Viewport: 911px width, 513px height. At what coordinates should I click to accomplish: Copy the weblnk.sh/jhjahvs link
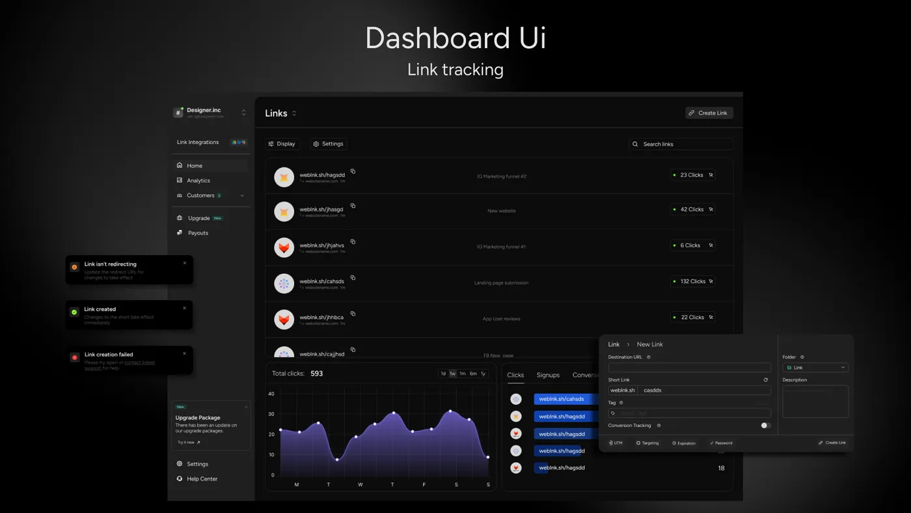pos(353,242)
